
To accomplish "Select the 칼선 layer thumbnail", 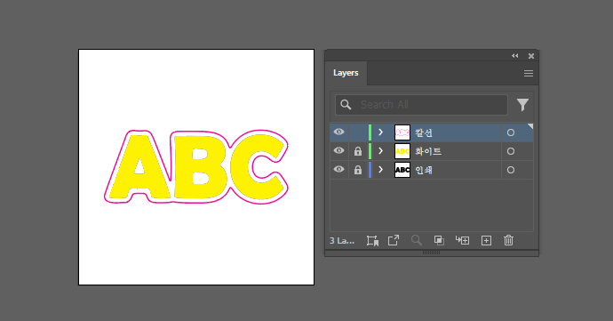I will 402,132.
